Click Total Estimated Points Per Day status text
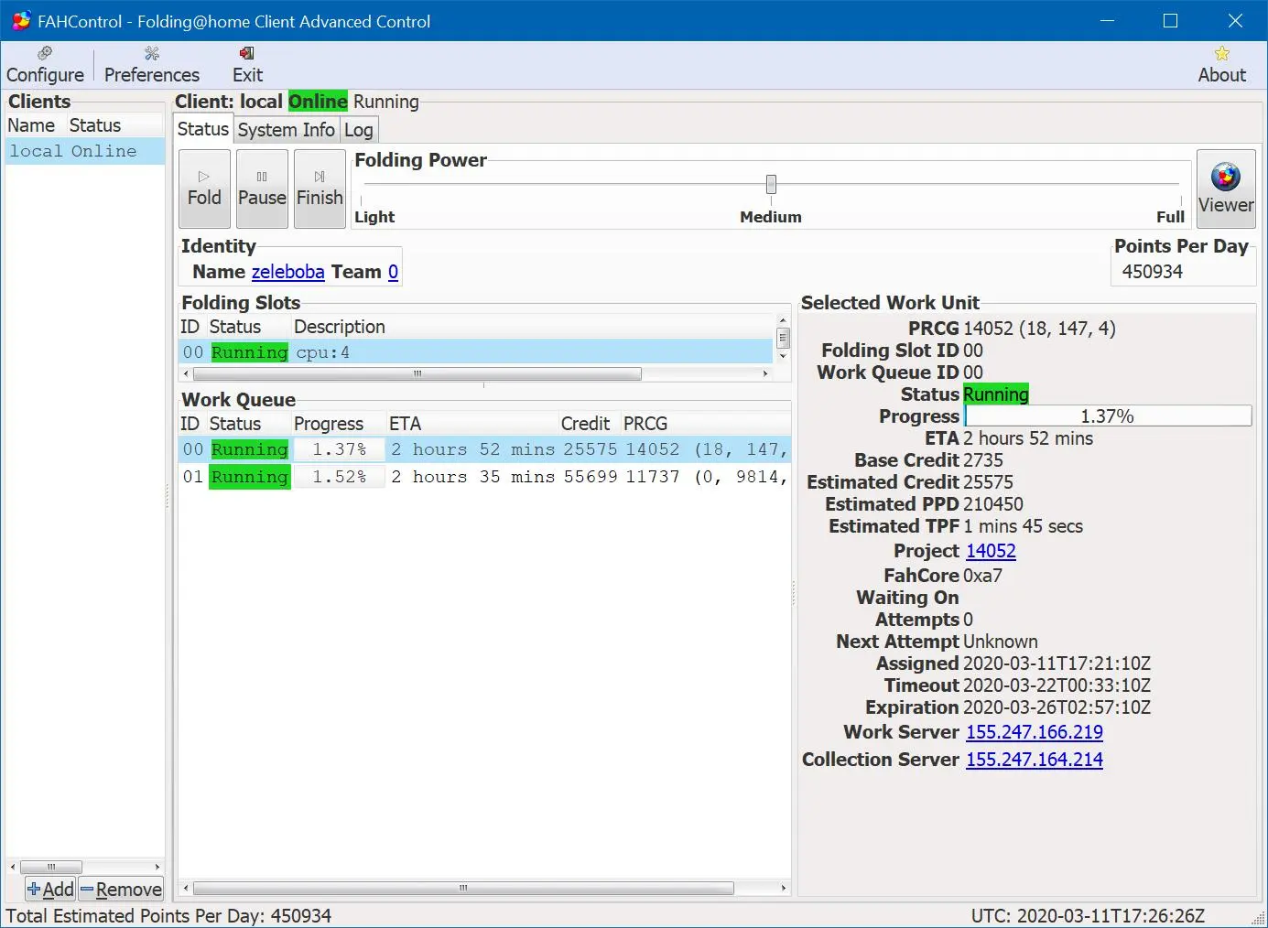Image resolution: width=1268 pixels, height=928 pixels. click(x=168, y=916)
